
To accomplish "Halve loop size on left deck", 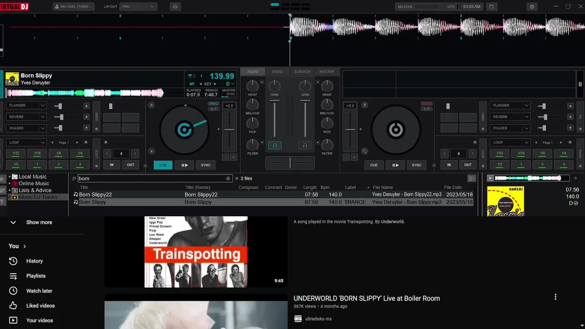I will 107,154.
